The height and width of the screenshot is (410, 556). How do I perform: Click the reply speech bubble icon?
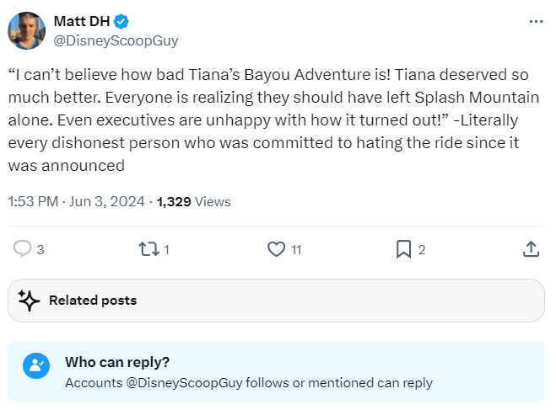click(x=23, y=249)
